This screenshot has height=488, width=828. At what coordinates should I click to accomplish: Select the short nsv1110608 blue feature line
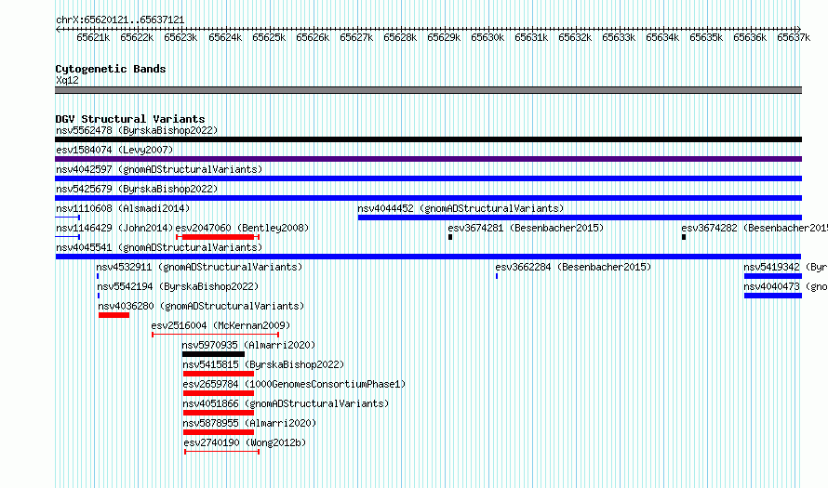[68, 218]
